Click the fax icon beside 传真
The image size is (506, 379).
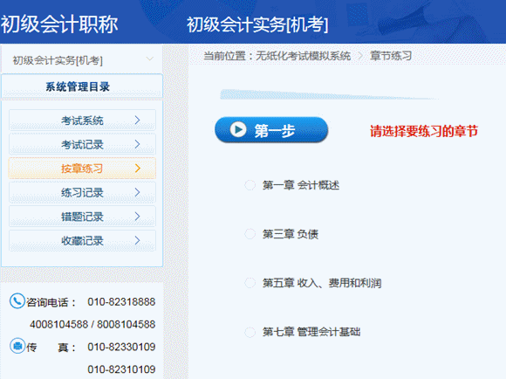17,346
